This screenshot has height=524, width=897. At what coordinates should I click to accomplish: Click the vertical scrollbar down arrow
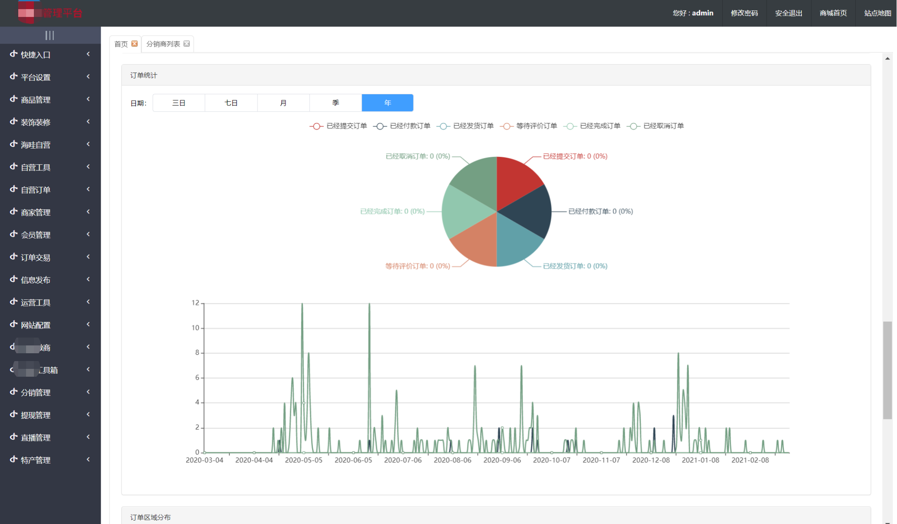[x=887, y=521]
